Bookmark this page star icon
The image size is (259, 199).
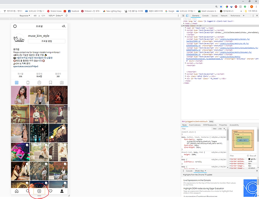pyautogui.click(x=221, y=6)
